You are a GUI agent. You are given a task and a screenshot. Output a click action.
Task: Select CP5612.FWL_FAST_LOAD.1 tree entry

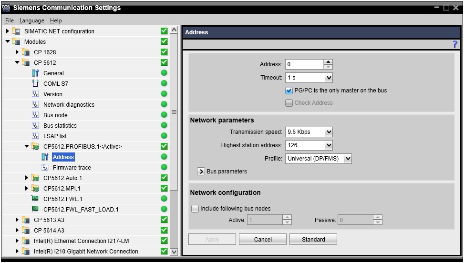coord(81,210)
